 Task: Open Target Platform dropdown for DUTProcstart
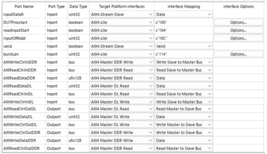(122, 22)
